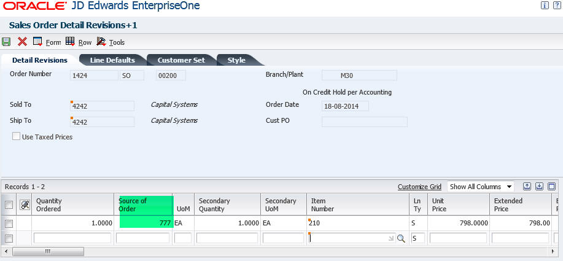Open the Show All Columns dropdown

tap(480, 187)
